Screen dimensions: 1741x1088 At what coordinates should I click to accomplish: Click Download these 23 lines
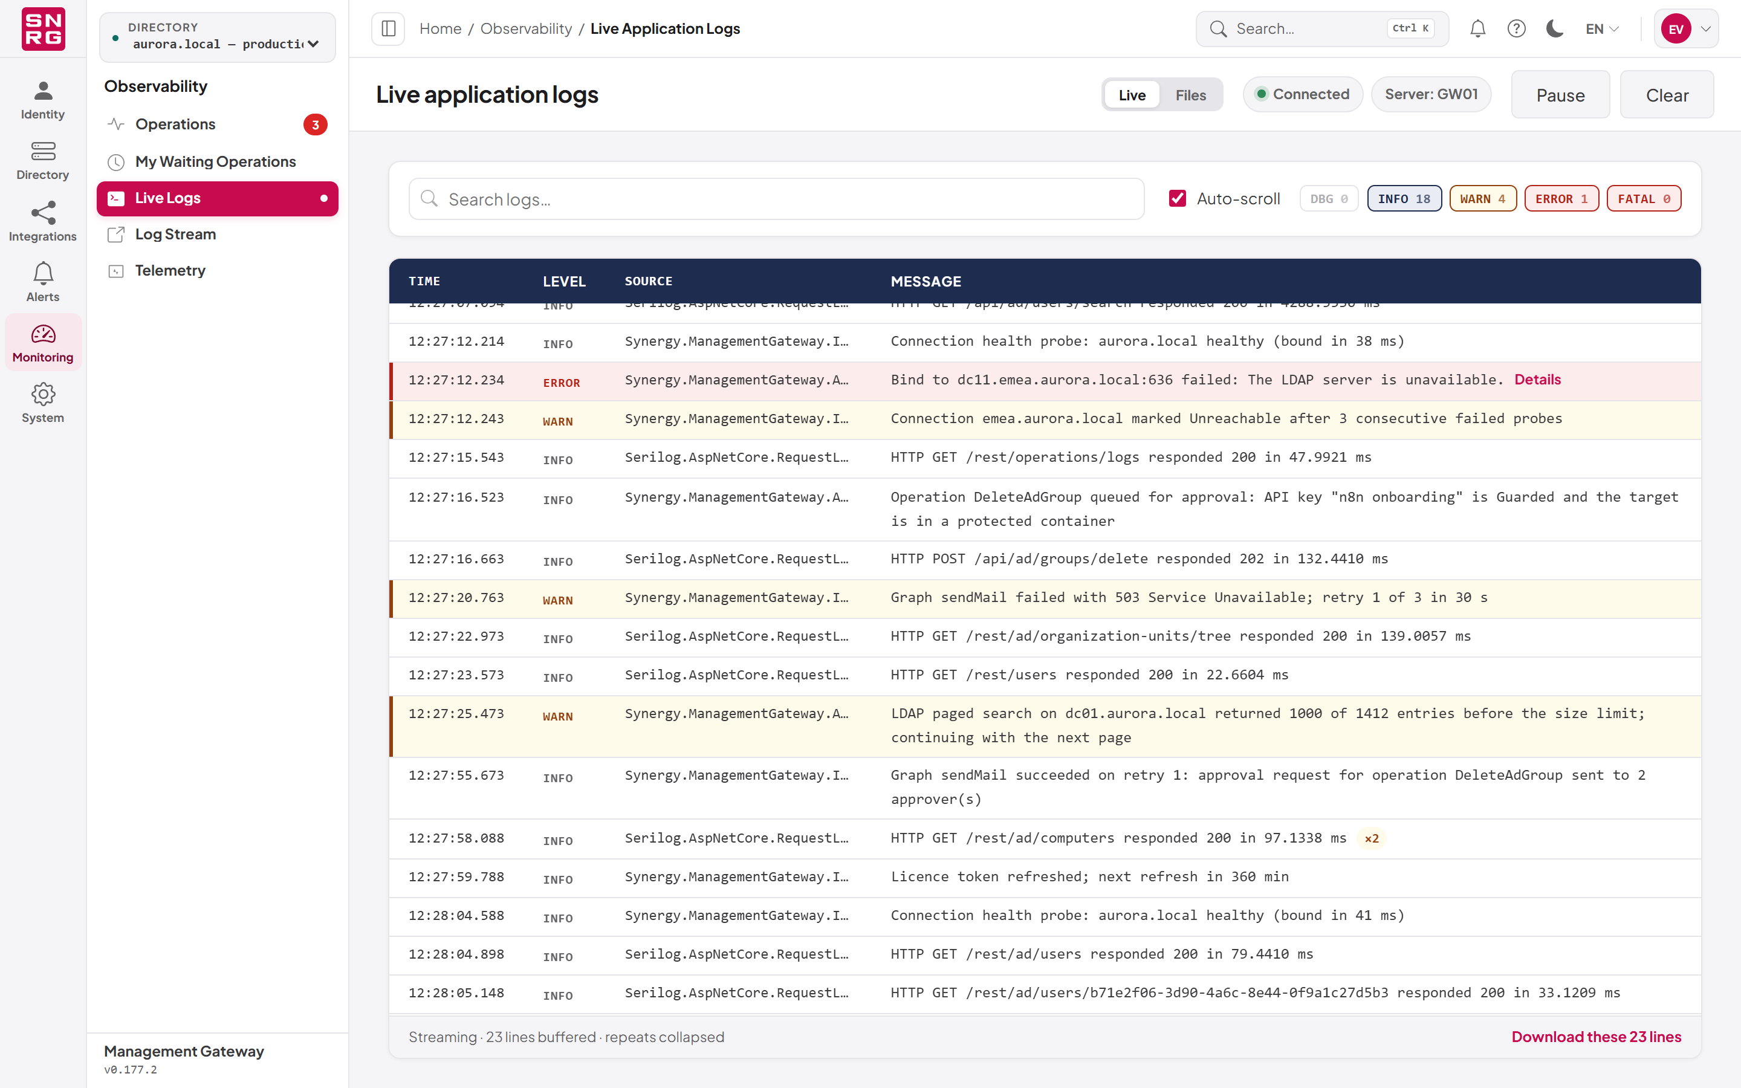coord(1597,1037)
